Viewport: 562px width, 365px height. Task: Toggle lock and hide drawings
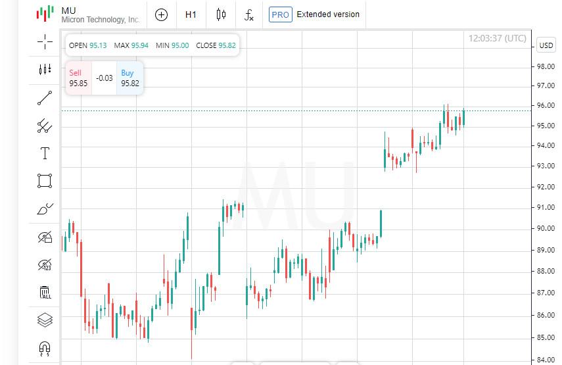pyautogui.click(x=45, y=237)
